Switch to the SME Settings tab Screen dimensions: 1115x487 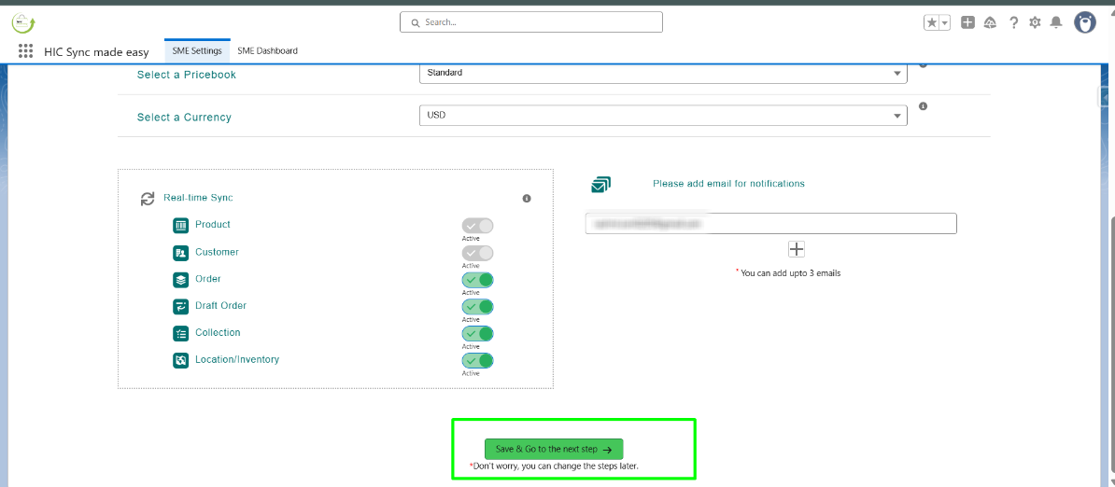pos(197,51)
